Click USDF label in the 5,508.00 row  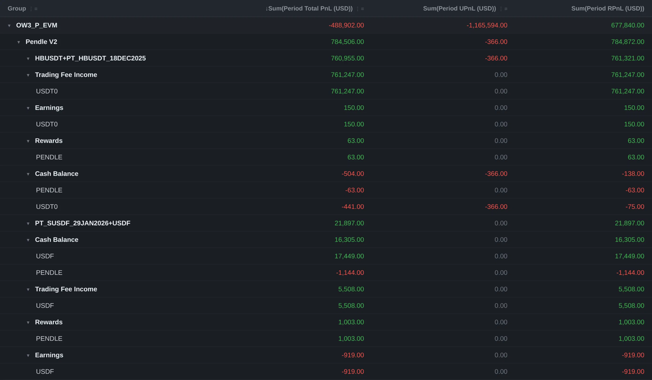tap(45, 306)
